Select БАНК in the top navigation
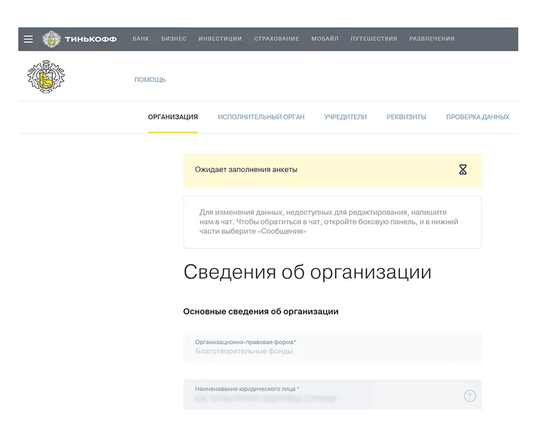The height and width of the screenshot is (436, 536). [140, 39]
